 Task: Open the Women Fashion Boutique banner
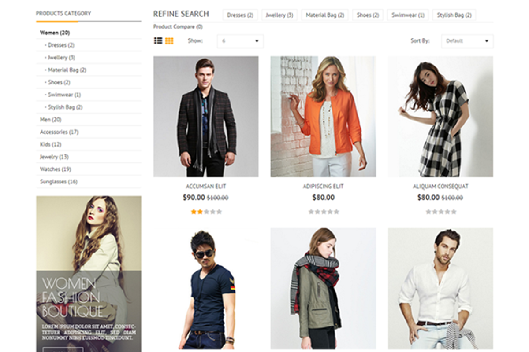pyautogui.click(x=89, y=274)
